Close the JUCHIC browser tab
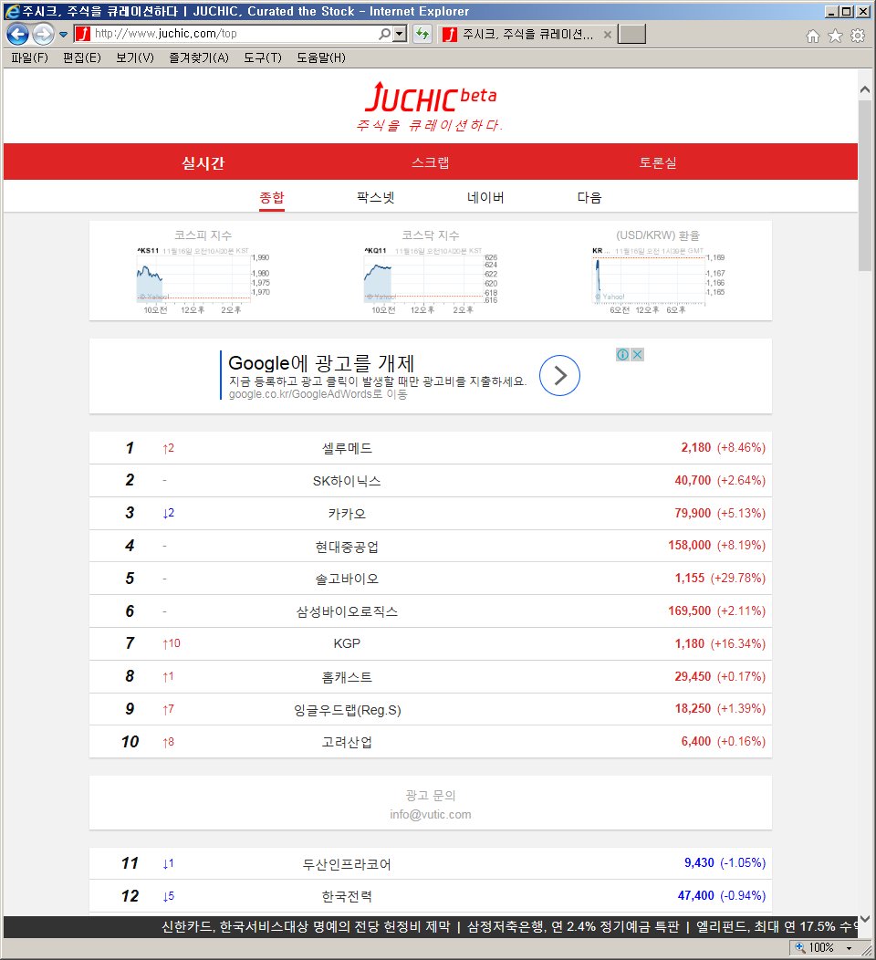The width and height of the screenshot is (876, 960). [x=607, y=35]
